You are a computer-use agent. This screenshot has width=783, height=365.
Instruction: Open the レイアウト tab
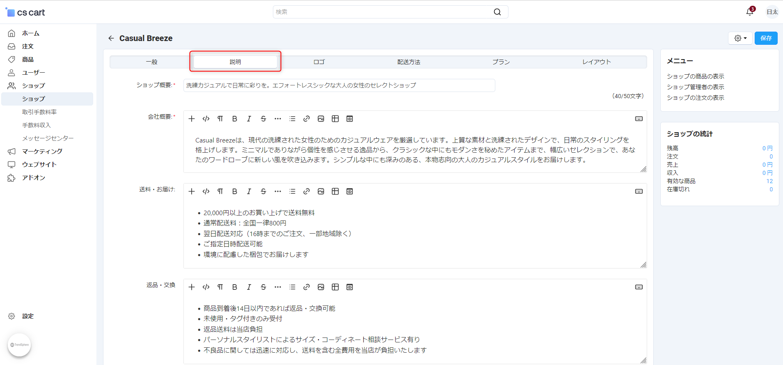pos(596,62)
